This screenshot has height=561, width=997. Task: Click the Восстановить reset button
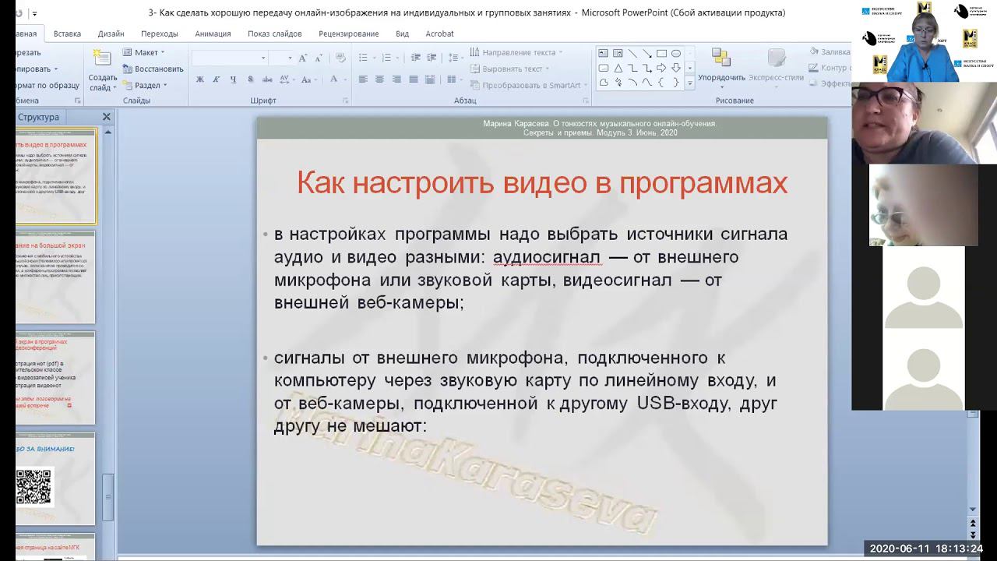(x=153, y=69)
